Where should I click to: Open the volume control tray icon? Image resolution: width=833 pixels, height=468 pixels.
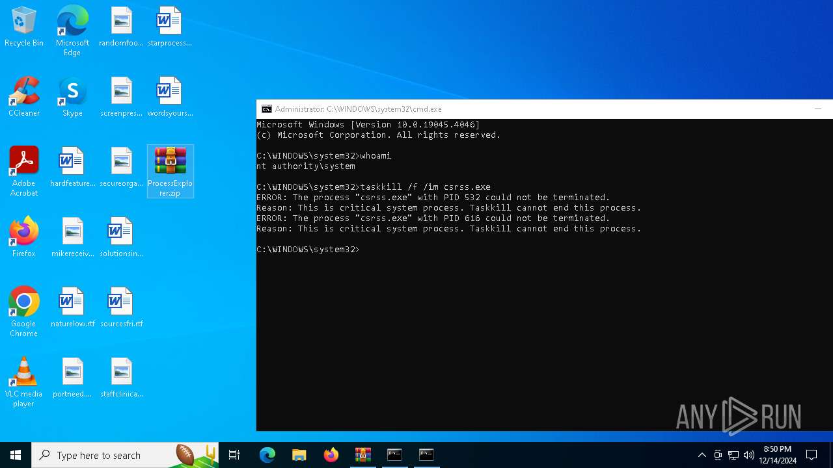click(749, 455)
